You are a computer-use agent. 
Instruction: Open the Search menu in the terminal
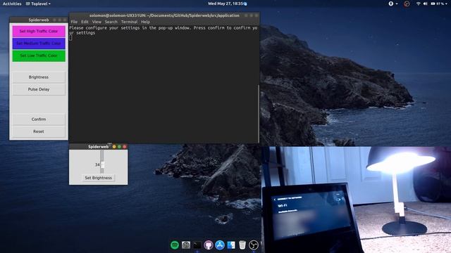(x=111, y=22)
